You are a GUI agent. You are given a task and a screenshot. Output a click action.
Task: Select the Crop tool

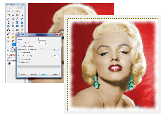pyautogui.click(x=13, y=22)
